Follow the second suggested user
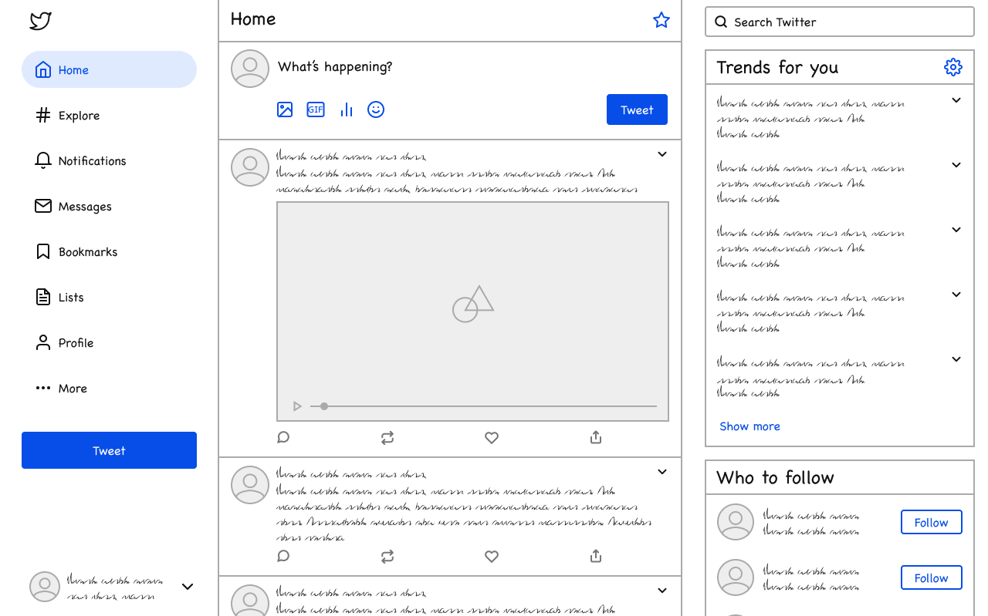The height and width of the screenshot is (616, 988). [x=931, y=577]
